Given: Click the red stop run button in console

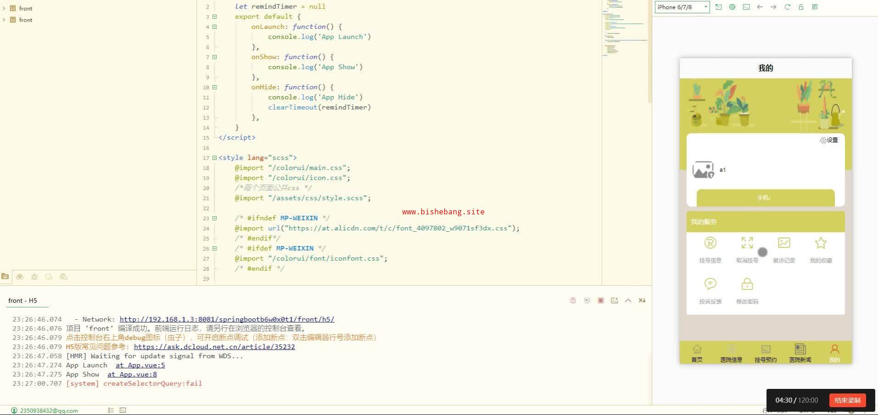Looking at the screenshot, I should coord(600,300).
